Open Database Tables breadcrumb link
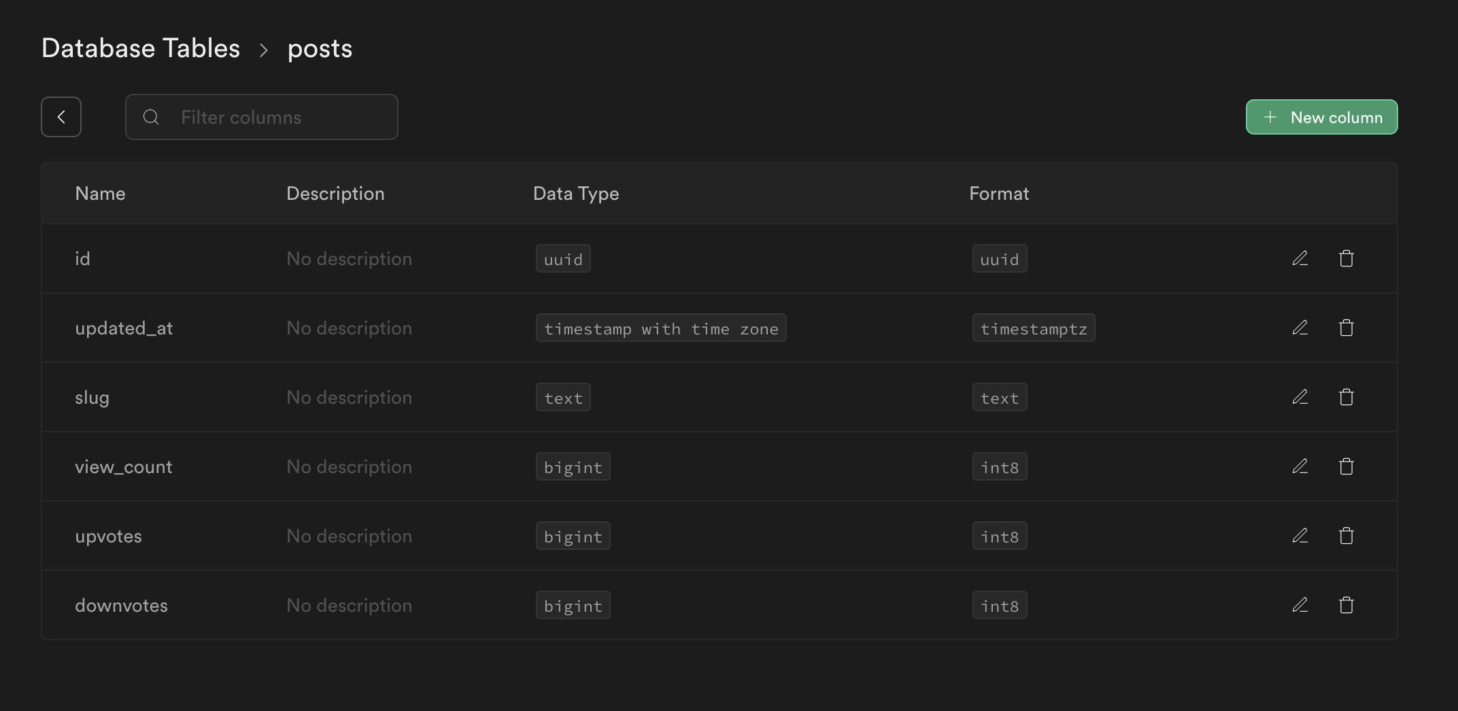The image size is (1458, 711). (141, 48)
